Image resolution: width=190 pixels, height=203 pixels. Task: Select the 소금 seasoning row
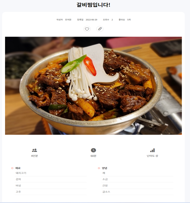[x=137, y=179]
